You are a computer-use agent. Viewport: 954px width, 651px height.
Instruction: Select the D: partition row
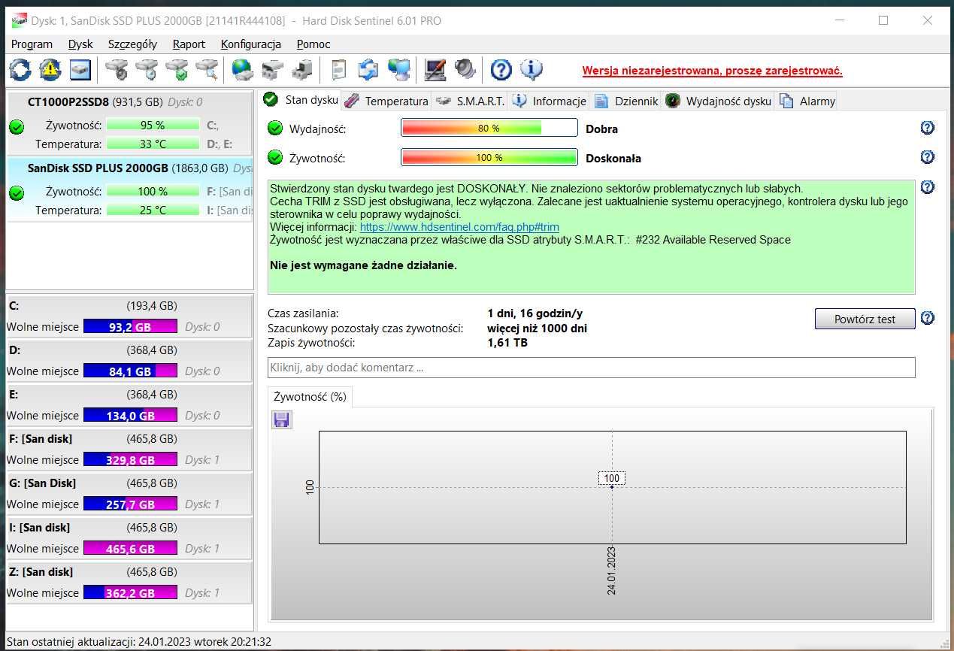click(x=129, y=362)
